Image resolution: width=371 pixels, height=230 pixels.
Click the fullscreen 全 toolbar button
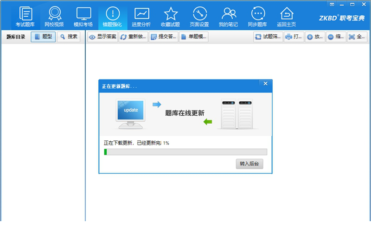[x=357, y=37]
